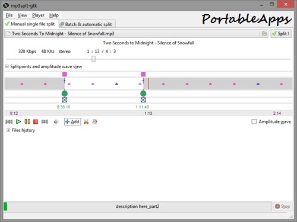This screenshot has height=222, width=297.
Task: Seek backward with the rewind icon
Action: pyautogui.click(x=9, y=122)
